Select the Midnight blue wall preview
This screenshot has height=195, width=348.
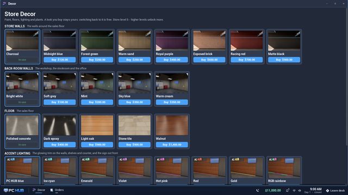tap(59, 41)
